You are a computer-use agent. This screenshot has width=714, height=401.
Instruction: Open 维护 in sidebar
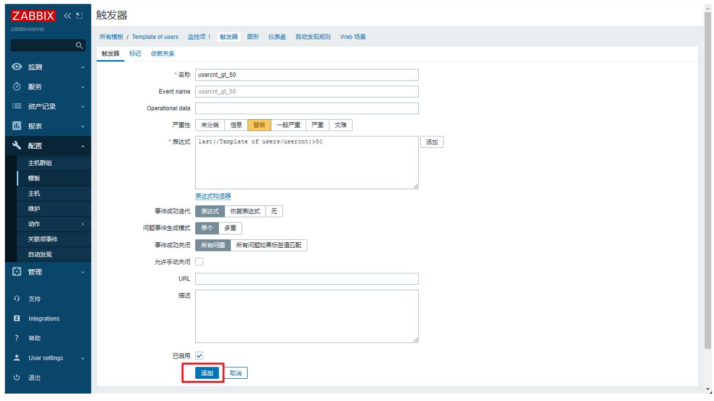pos(54,209)
